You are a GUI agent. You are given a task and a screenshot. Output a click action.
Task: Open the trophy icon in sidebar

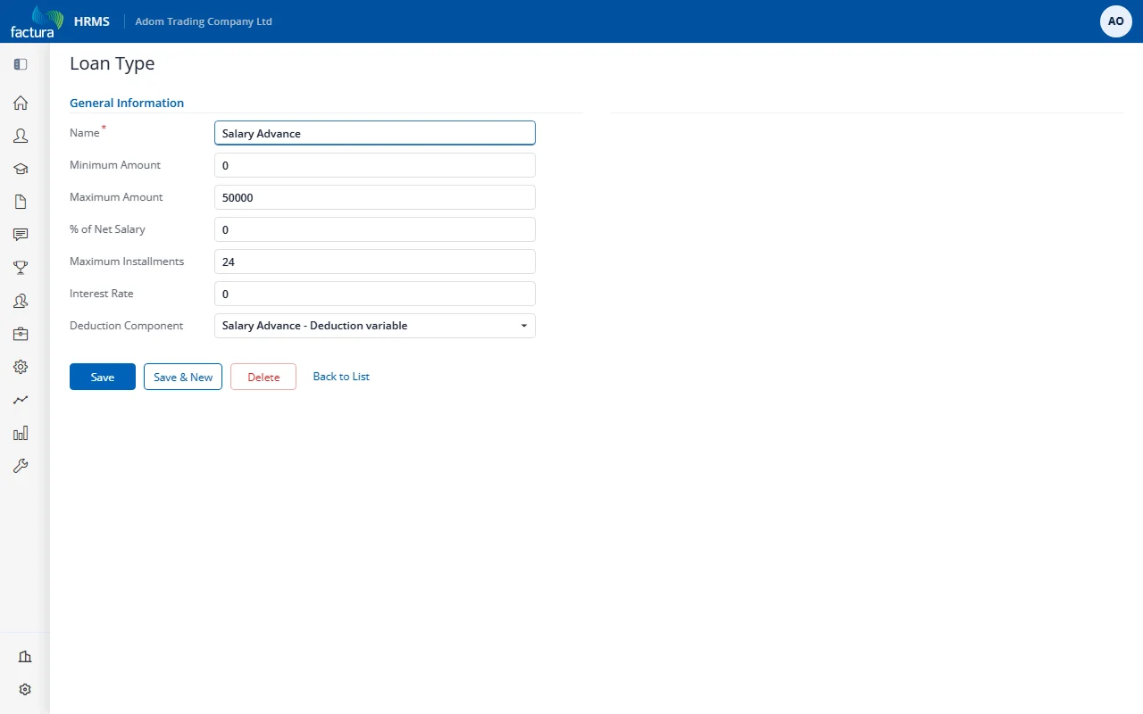21,268
